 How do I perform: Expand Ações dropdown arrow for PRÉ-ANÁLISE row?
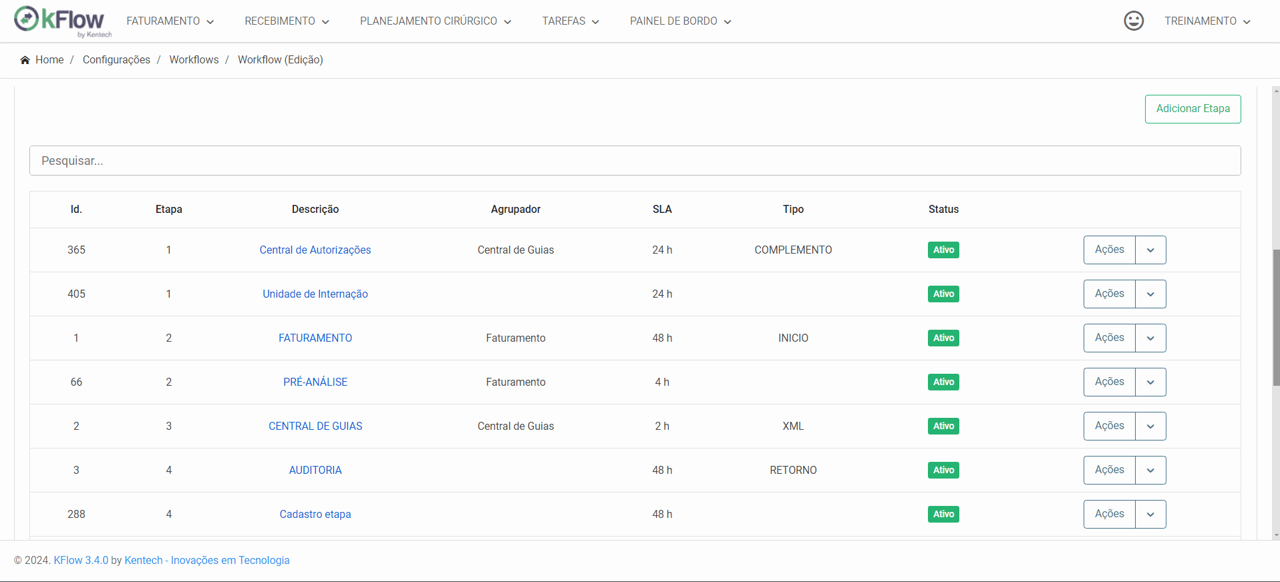pos(1150,382)
